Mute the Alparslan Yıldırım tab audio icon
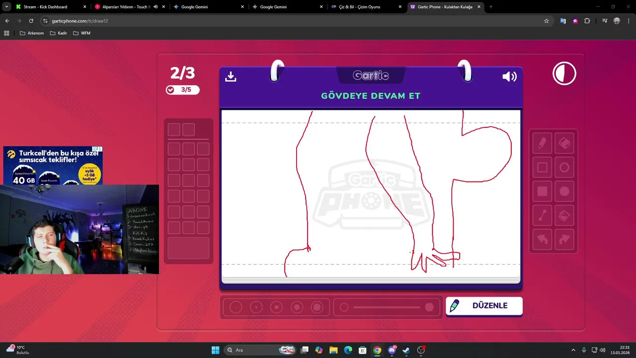 pyautogui.click(x=156, y=7)
